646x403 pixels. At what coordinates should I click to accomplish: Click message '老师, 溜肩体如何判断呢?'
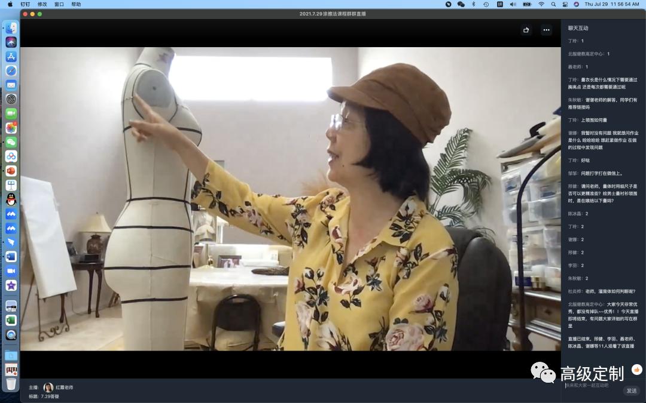[610, 291]
